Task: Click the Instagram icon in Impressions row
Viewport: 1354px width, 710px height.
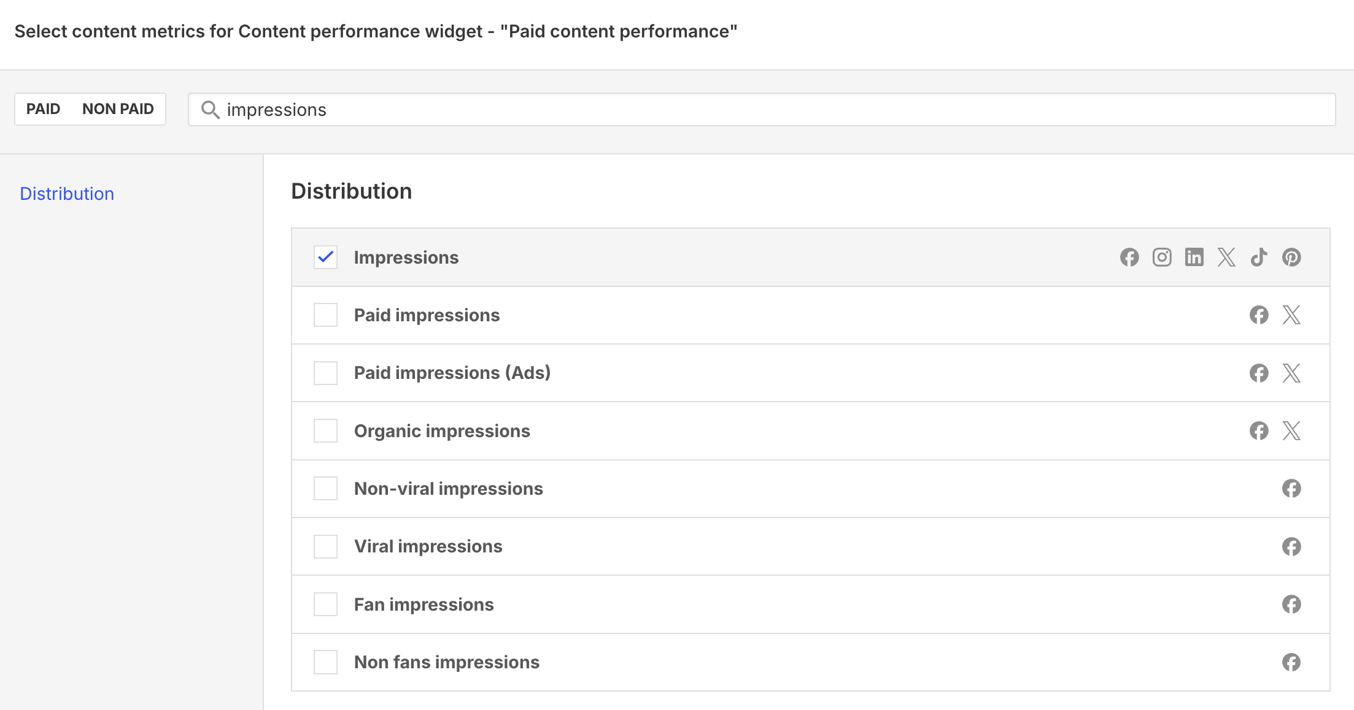Action: point(1162,257)
